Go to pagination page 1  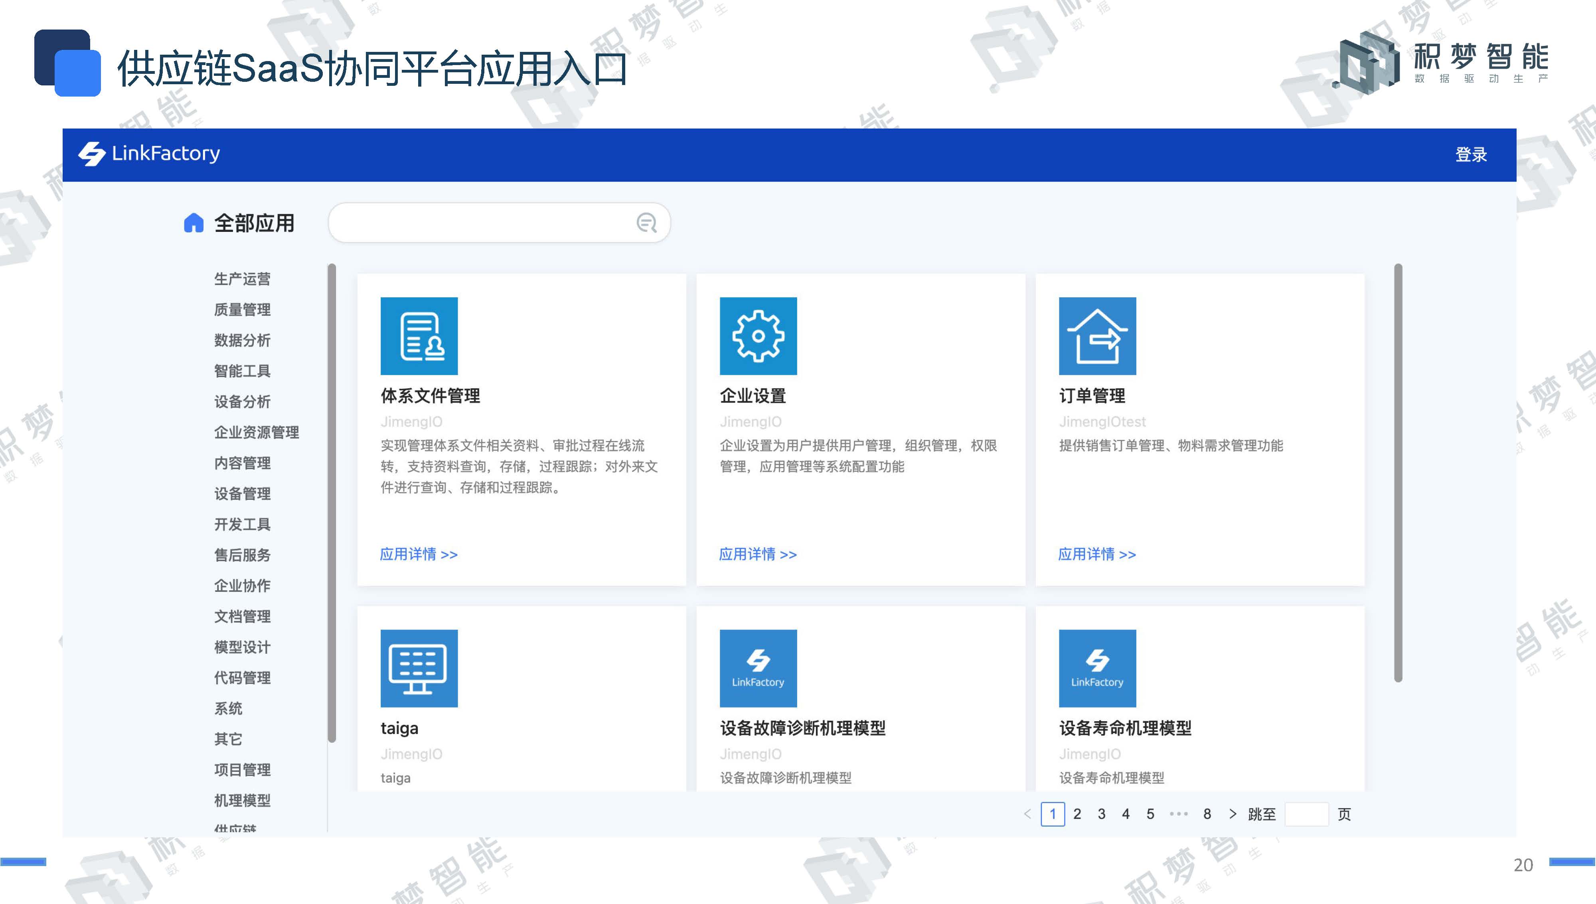tap(1053, 814)
